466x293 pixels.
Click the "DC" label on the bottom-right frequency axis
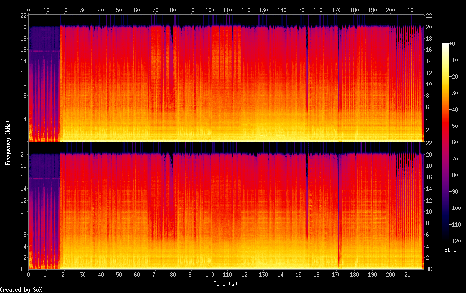tap(429, 269)
